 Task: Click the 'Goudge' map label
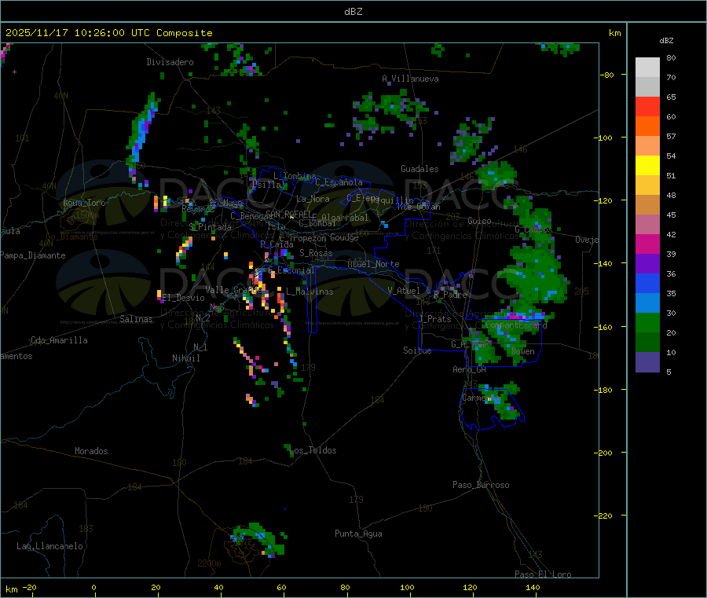click(345, 237)
